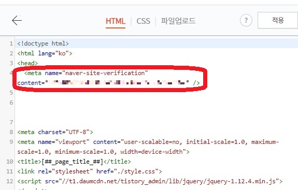Switch to the CSS tab
This screenshot has height=190, width=298.
[143, 21]
